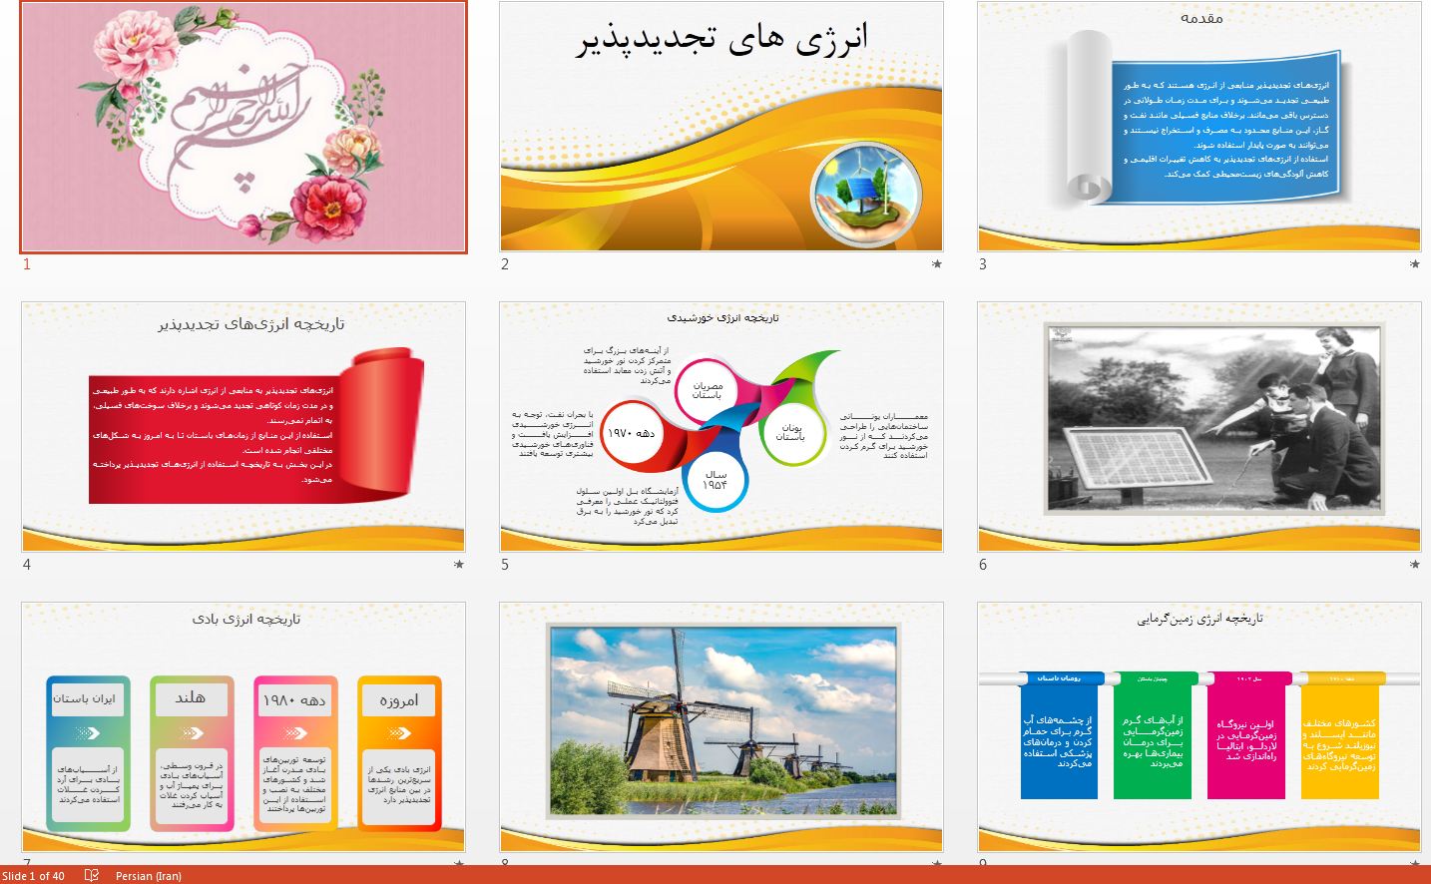The width and height of the screenshot is (1431, 884).
Task: Select the windmill landscape photo slide
Action: tap(719, 726)
